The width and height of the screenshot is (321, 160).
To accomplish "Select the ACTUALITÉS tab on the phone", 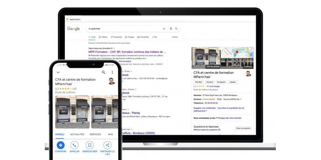I will click(x=77, y=134).
